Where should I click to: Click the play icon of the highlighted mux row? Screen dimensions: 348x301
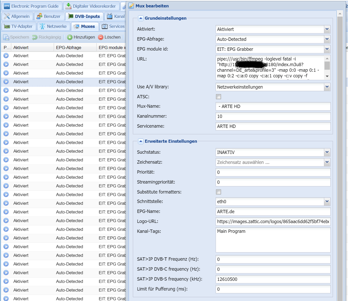coord(6,82)
